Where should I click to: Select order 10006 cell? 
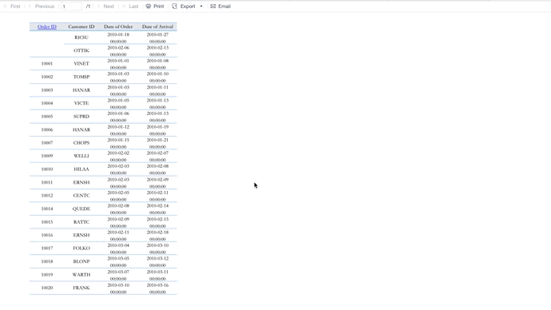coord(47,129)
